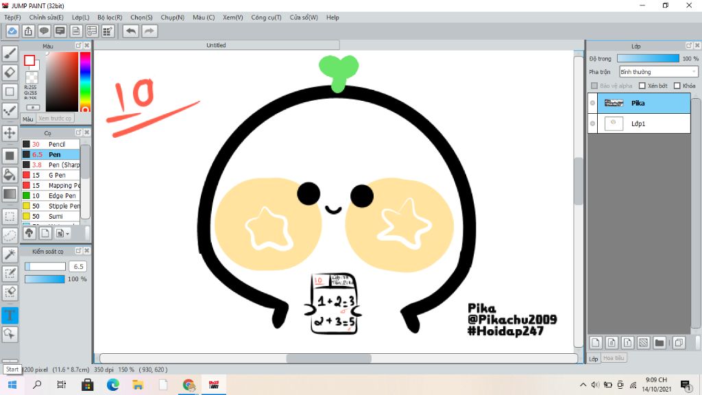
Task: Undo the last action
Action: coord(131,31)
